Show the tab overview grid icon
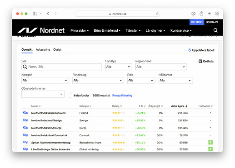Screen dimensions: 235x168 coord(217,14)
